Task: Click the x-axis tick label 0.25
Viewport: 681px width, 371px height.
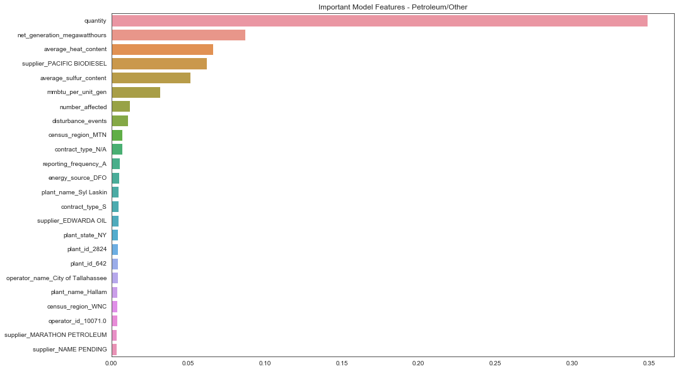Action: click(495, 363)
